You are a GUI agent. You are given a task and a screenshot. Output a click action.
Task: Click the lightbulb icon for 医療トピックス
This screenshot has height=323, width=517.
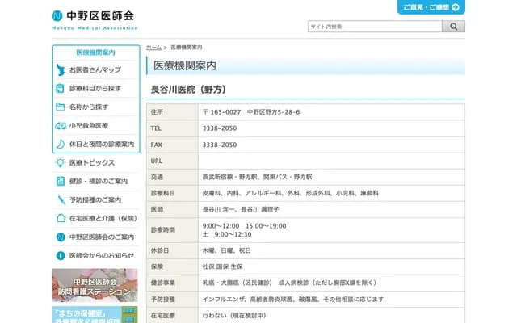click(x=61, y=163)
